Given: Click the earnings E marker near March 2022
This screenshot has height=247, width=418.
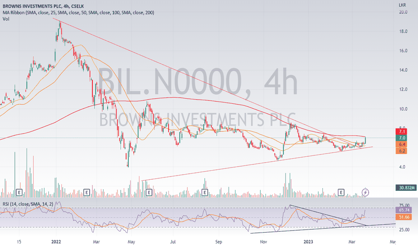Looking at the screenshot, I should 87,192.
